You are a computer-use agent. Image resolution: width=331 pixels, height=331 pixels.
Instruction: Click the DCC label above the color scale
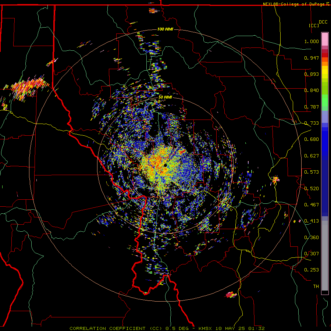point(323,22)
